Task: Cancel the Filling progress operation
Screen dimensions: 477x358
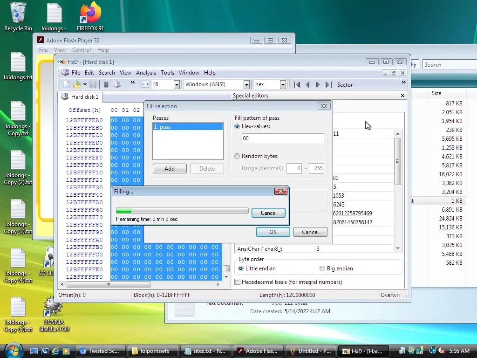Action: click(x=268, y=213)
